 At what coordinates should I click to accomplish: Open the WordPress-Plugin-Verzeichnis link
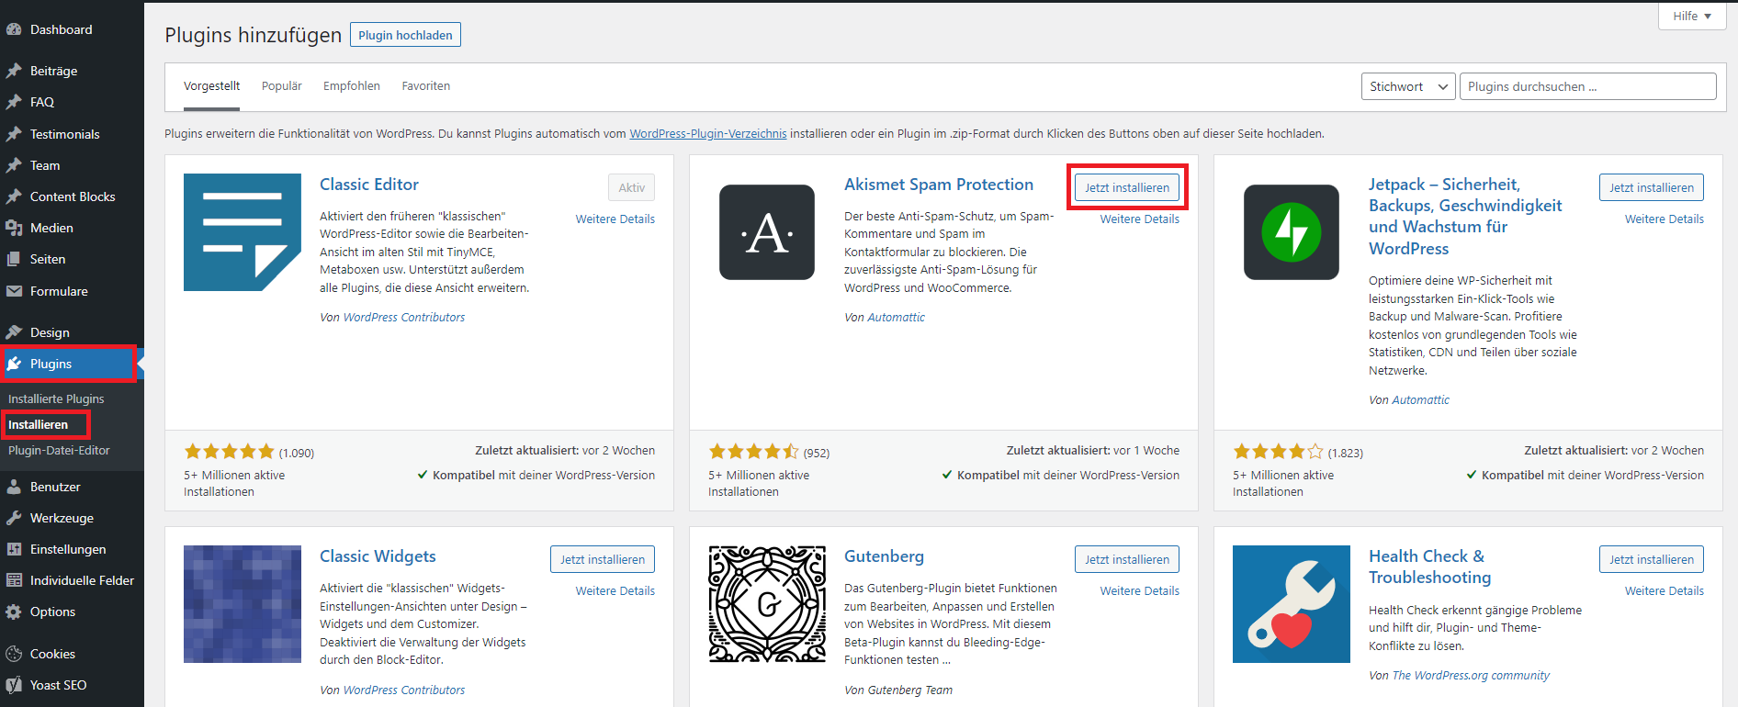pos(708,133)
